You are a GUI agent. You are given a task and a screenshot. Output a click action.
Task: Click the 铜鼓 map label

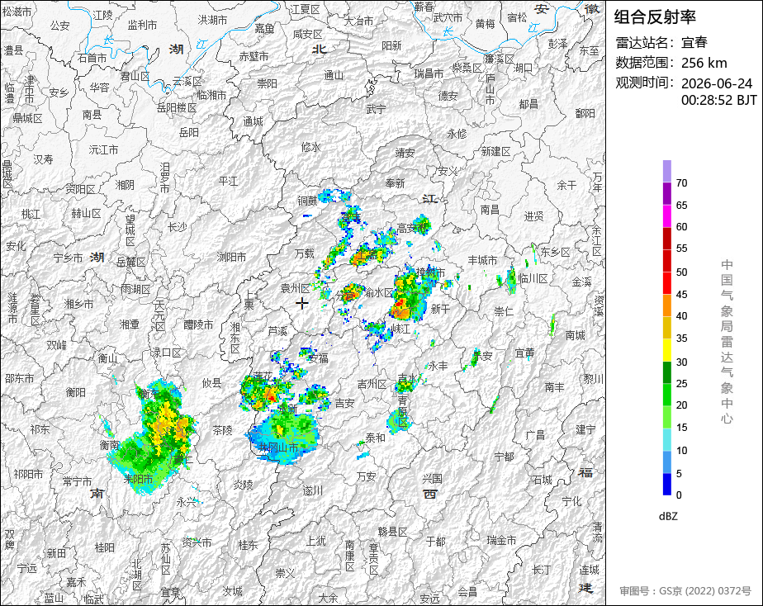307,201
